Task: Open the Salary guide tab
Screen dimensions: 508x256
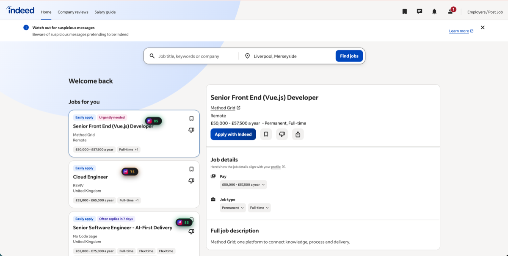Action: click(105, 12)
